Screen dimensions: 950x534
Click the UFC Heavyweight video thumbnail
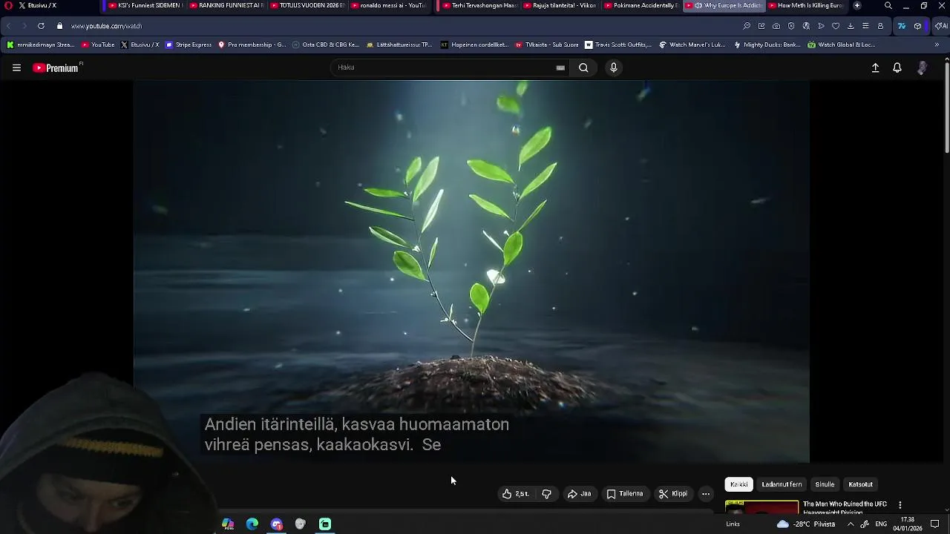point(761,507)
